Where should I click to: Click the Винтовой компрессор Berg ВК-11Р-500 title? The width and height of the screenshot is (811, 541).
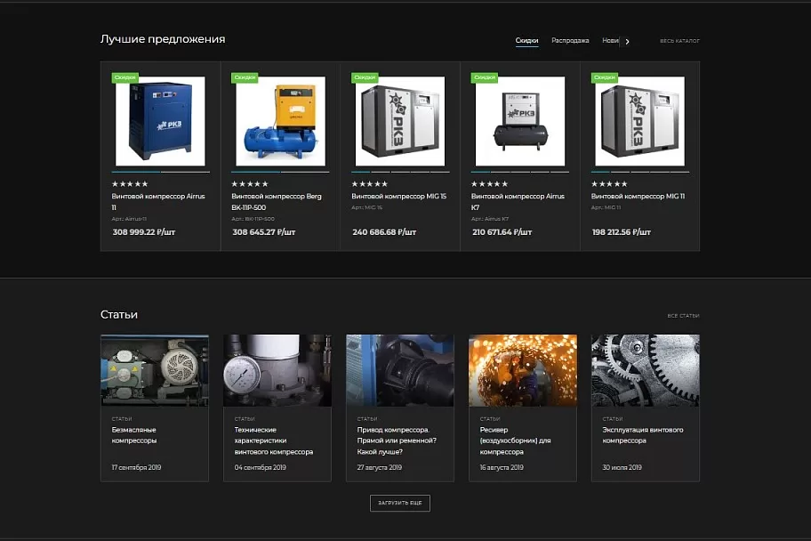(277, 201)
